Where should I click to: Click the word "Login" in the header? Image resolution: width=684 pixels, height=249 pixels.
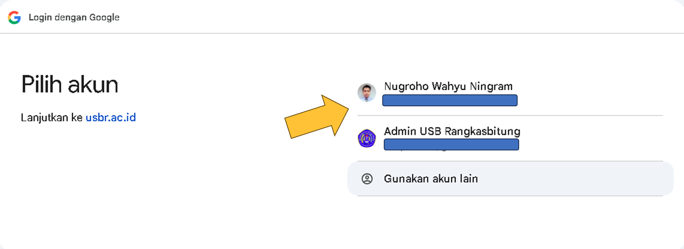coord(40,17)
